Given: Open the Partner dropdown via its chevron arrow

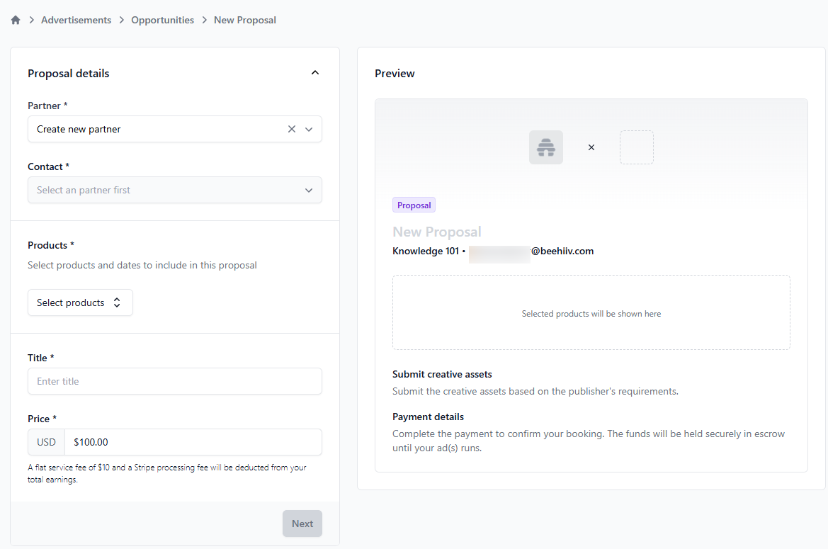Looking at the screenshot, I should 309,130.
